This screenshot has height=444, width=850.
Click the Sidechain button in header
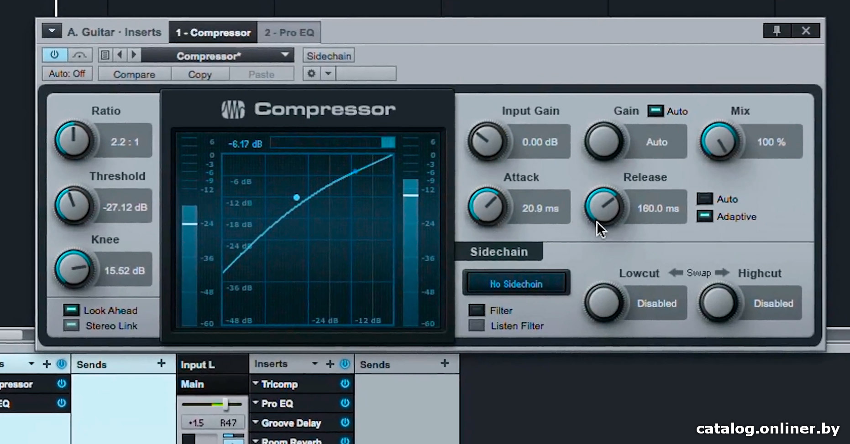[x=329, y=56]
